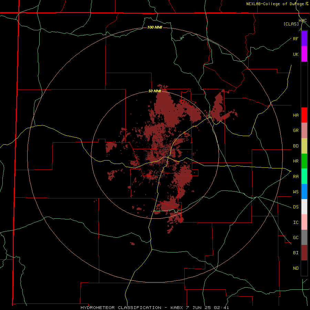Click the 'HA' legend label
The image size is (310, 310).
[x=296, y=115]
